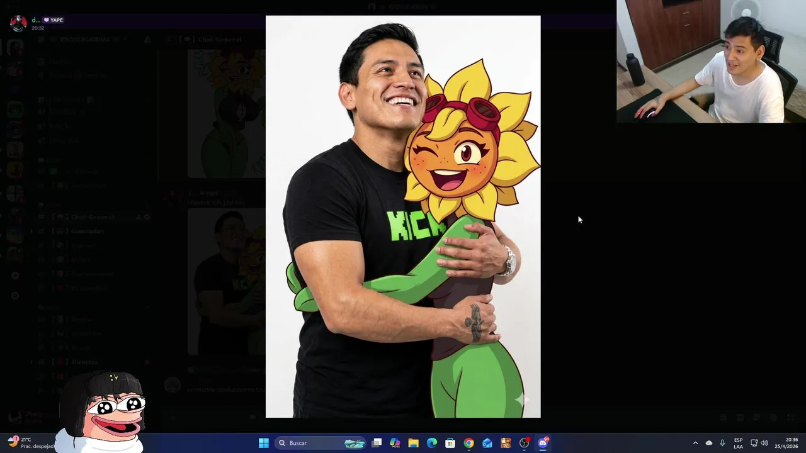Click the 20:32 message timestamp
The width and height of the screenshot is (806, 453).
click(x=38, y=28)
